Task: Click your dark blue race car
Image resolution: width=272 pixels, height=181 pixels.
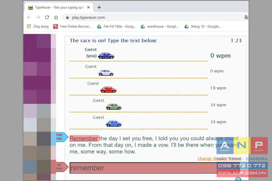Action: point(106,55)
